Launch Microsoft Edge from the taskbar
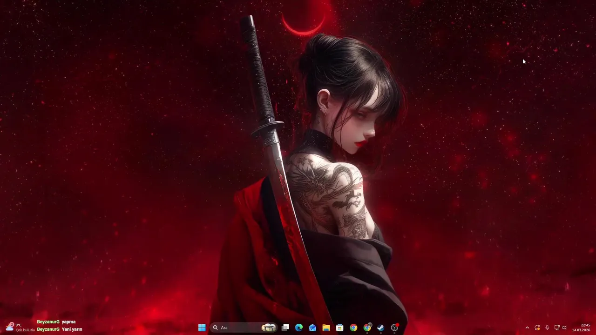596x335 pixels. tap(299, 328)
